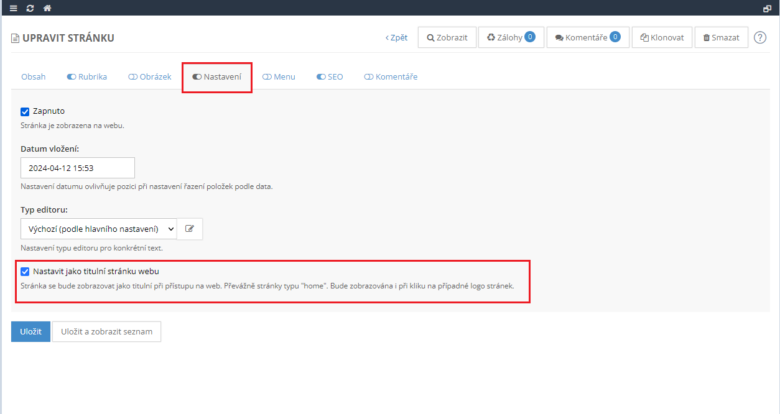Click the refresh arrows icon
Viewport: 780px width, 414px height.
[x=30, y=8]
